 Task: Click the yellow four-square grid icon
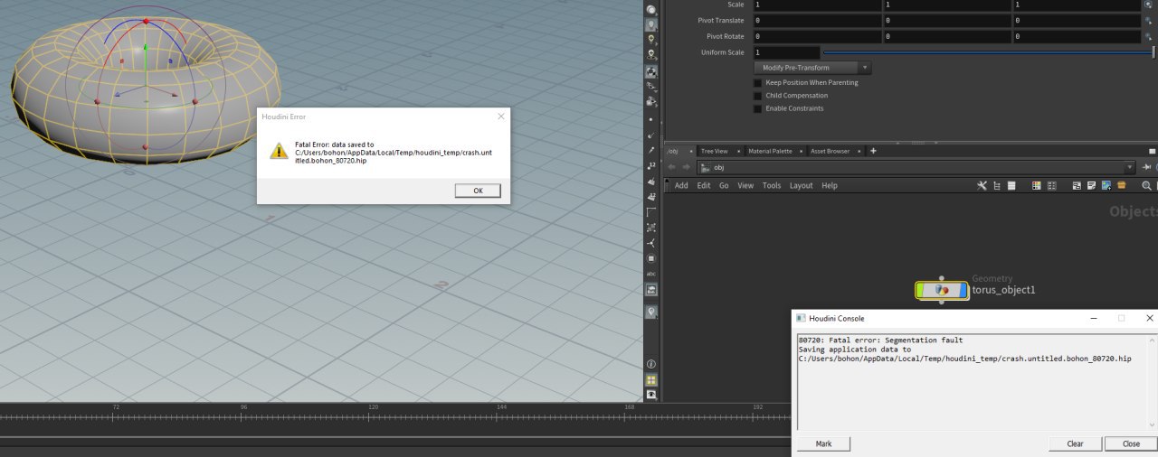(651, 380)
